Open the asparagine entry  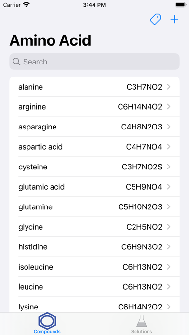pos(94,127)
